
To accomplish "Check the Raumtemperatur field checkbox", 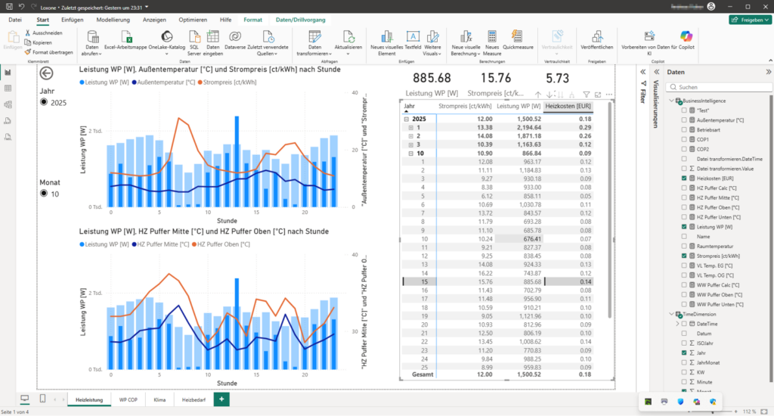I will (x=684, y=246).
